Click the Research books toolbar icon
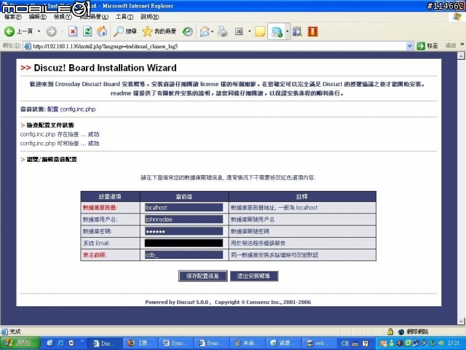The height and width of the screenshot is (350, 466). coord(297,31)
